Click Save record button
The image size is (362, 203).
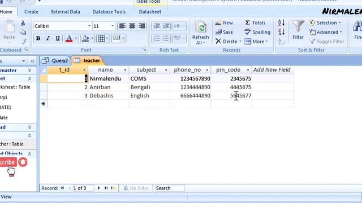click(224, 32)
